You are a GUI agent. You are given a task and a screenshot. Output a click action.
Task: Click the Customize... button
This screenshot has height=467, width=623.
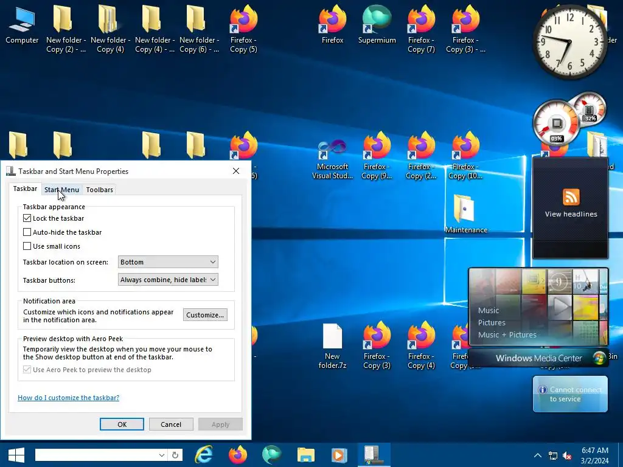point(205,315)
